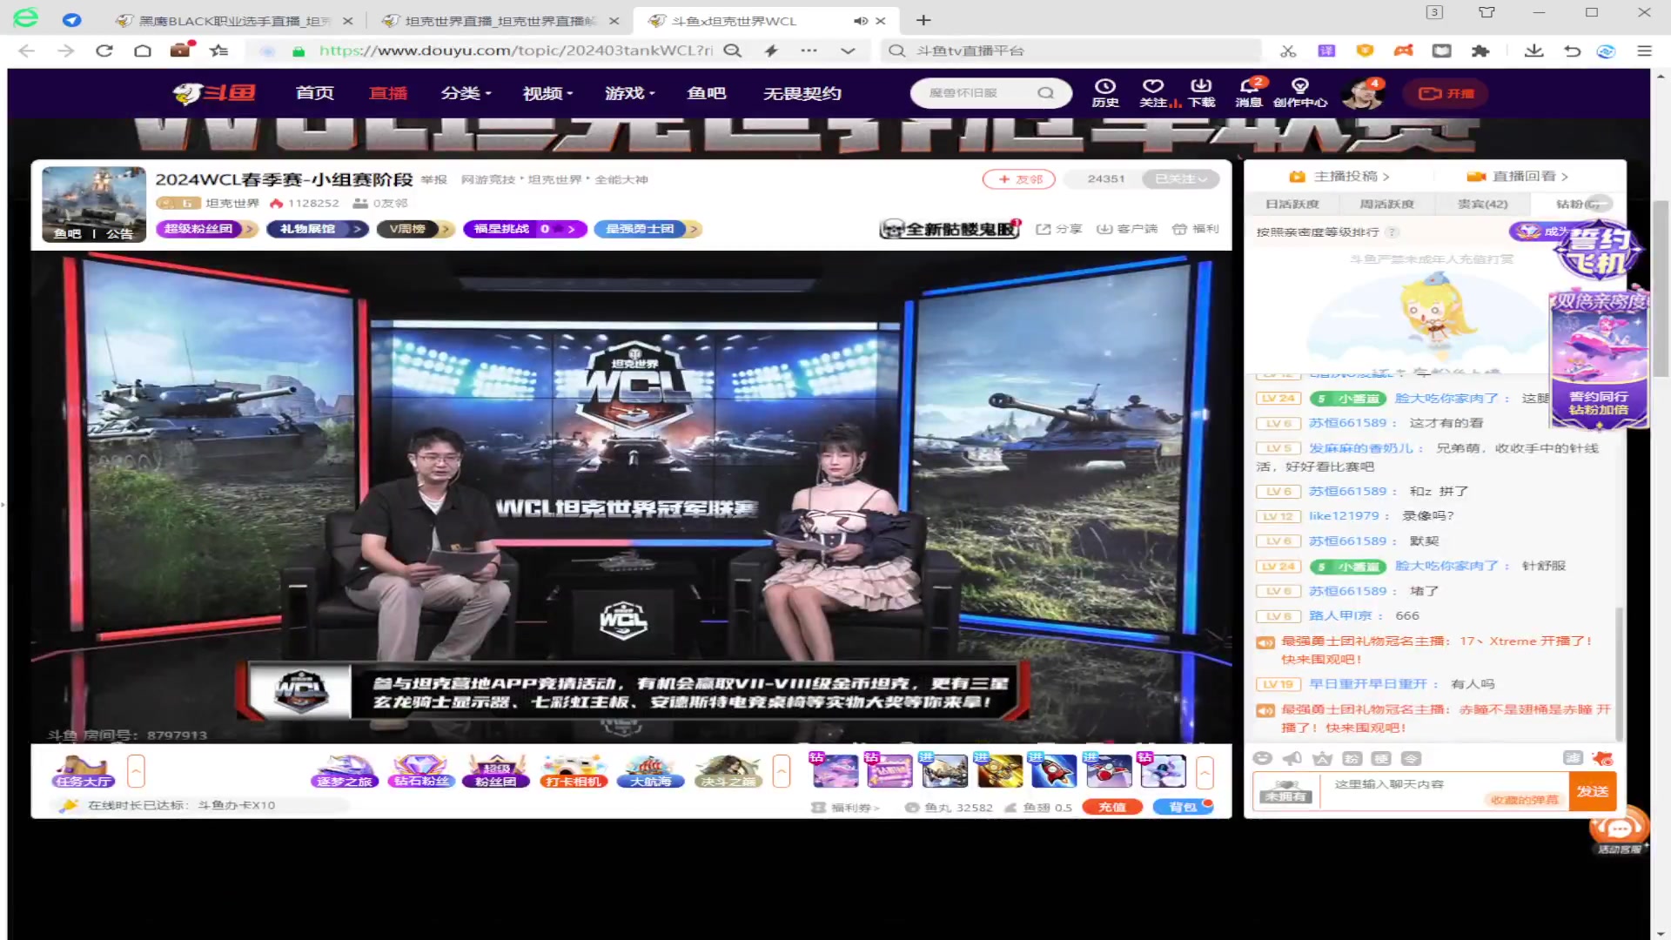Image resolution: width=1671 pixels, height=940 pixels.
Task: Toggle the 滤 chat filter icon
Action: tap(1573, 758)
